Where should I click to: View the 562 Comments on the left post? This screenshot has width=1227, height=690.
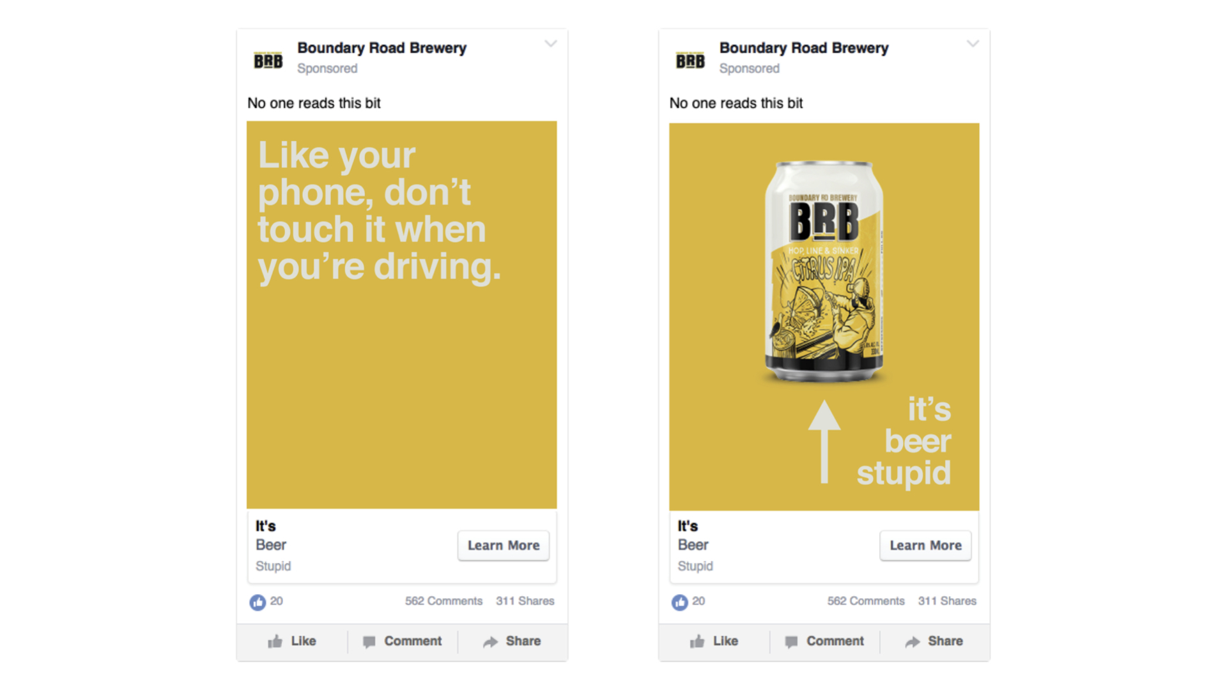(x=444, y=601)
